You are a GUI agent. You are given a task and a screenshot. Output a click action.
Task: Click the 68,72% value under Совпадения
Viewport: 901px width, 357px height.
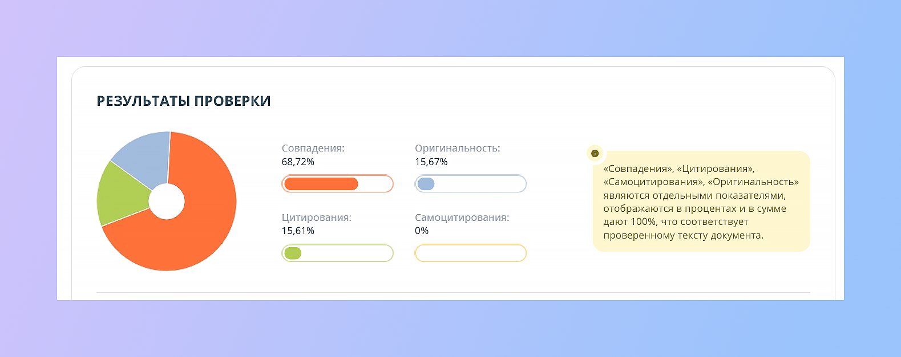pos(297,161)
